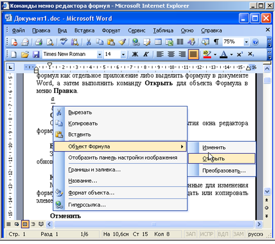Screen dimensions: 275x244
Task: Select Изменить in the submenu
Action: [x=222, y=147]
